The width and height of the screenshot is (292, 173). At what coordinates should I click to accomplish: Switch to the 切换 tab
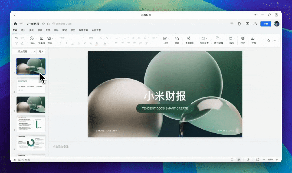40,30
